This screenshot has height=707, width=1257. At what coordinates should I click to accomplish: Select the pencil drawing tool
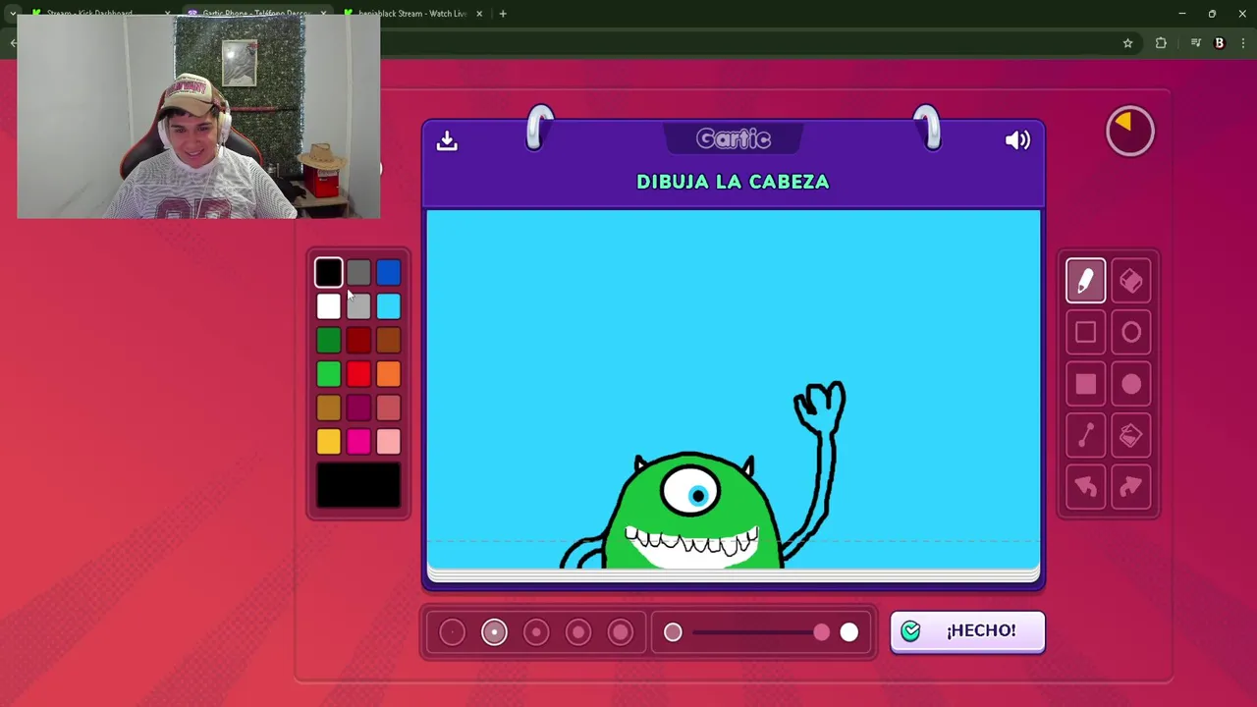click(x=1085, y=282)
